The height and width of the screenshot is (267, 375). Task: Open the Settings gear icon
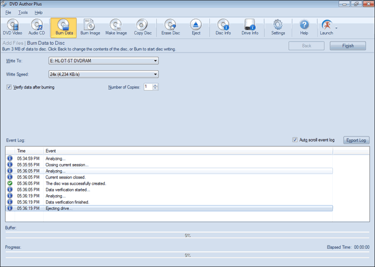point(278,28)
